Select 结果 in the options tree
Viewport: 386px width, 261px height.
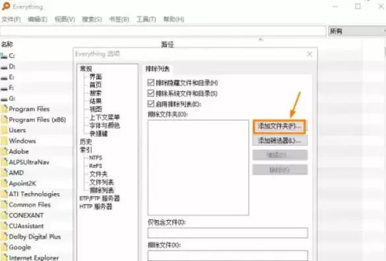tap(96, 101)
